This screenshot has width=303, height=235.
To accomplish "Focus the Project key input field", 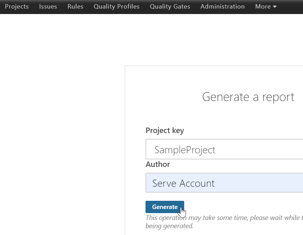I will click(x=240, y=149).
